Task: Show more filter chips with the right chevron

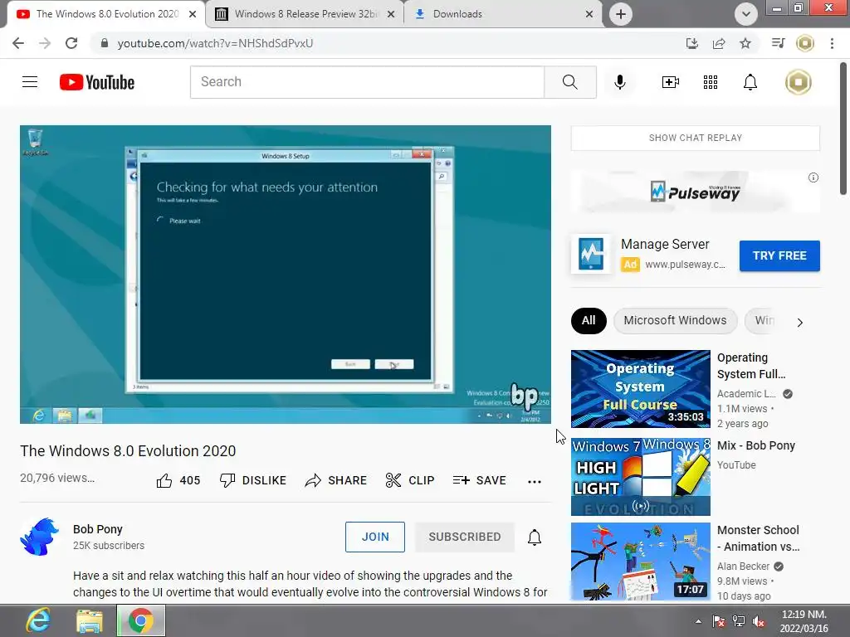Action: [799, 323]
